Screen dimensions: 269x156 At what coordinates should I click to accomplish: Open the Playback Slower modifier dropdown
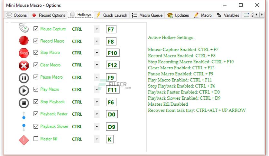pos(97,127)
